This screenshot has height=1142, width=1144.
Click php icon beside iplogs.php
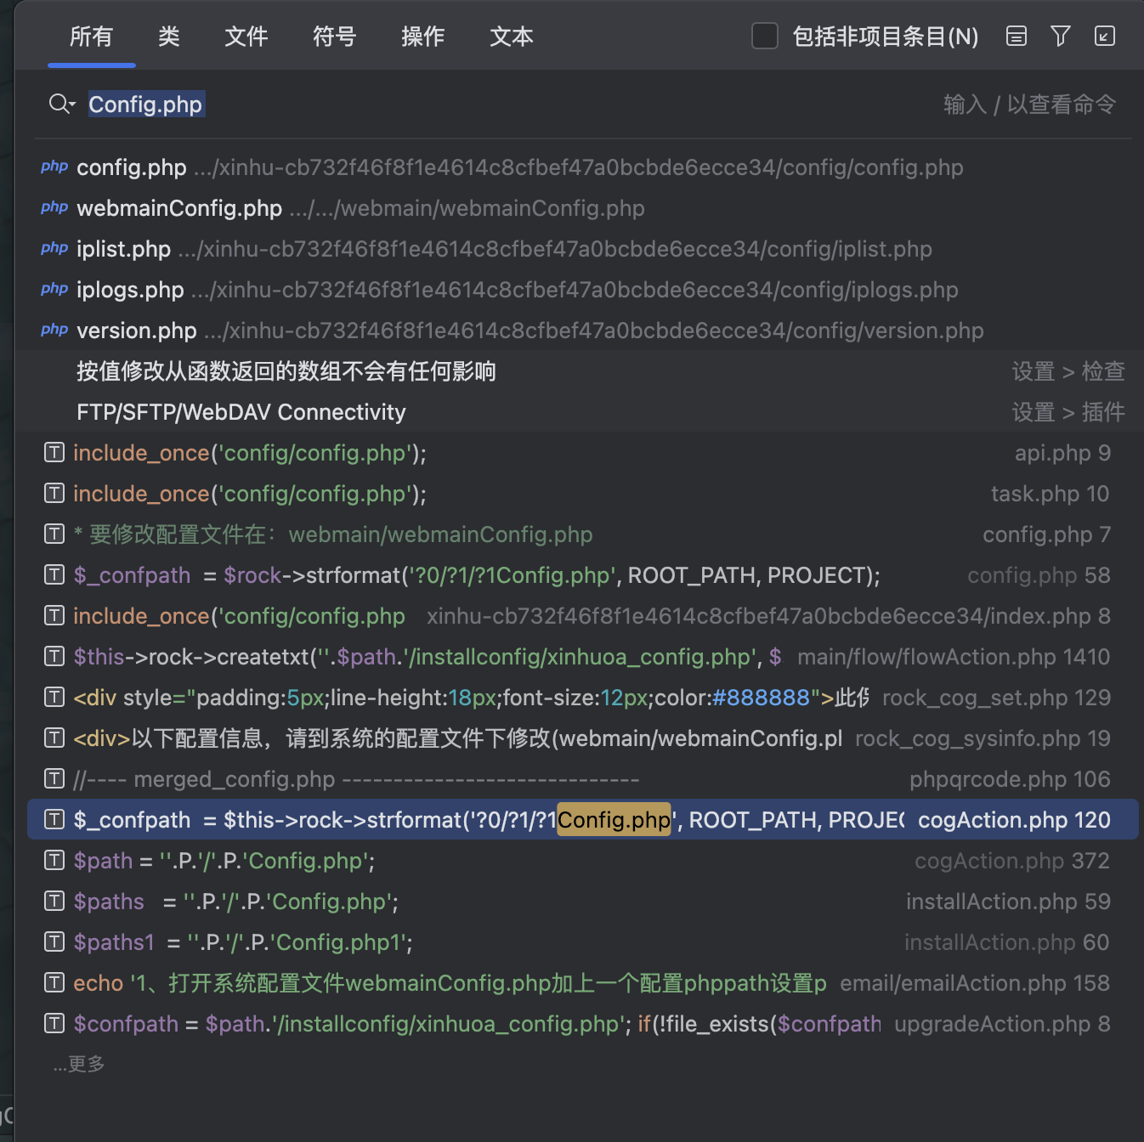click(54, 289)
